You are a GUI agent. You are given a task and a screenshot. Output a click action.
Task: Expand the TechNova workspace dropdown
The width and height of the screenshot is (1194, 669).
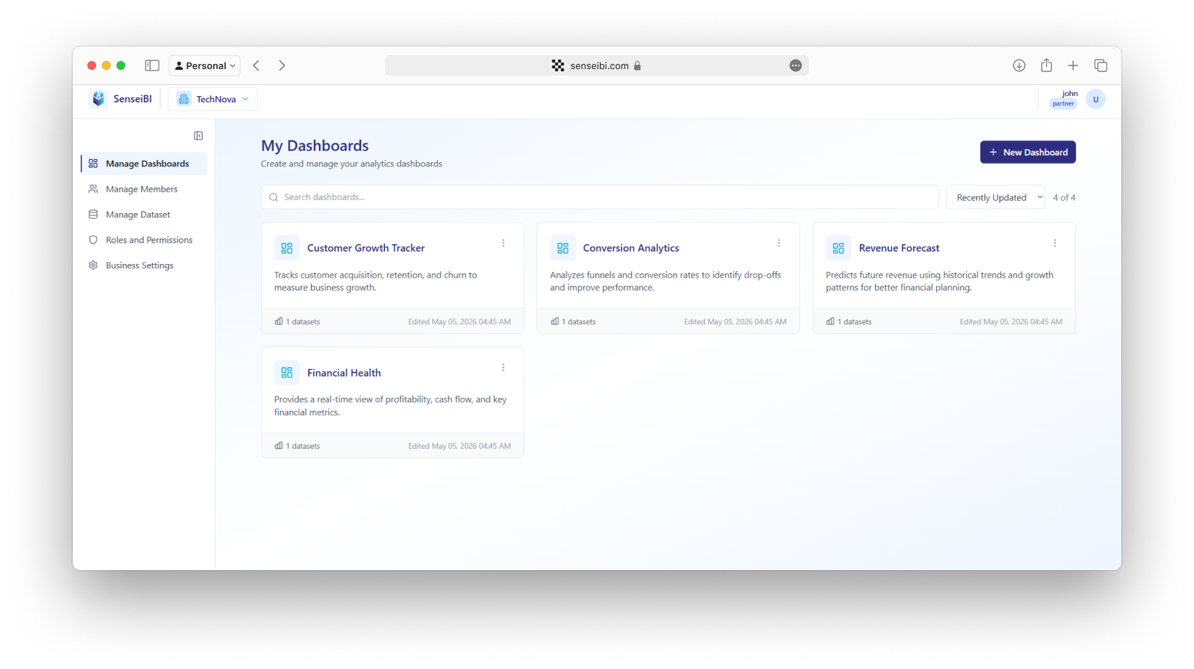pyautogui.click(x=213, y=99)
